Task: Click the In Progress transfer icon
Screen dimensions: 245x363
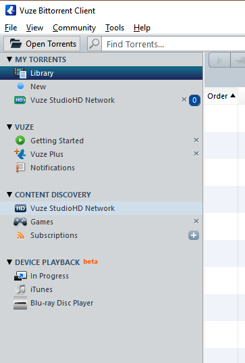Action: point(20,276)
